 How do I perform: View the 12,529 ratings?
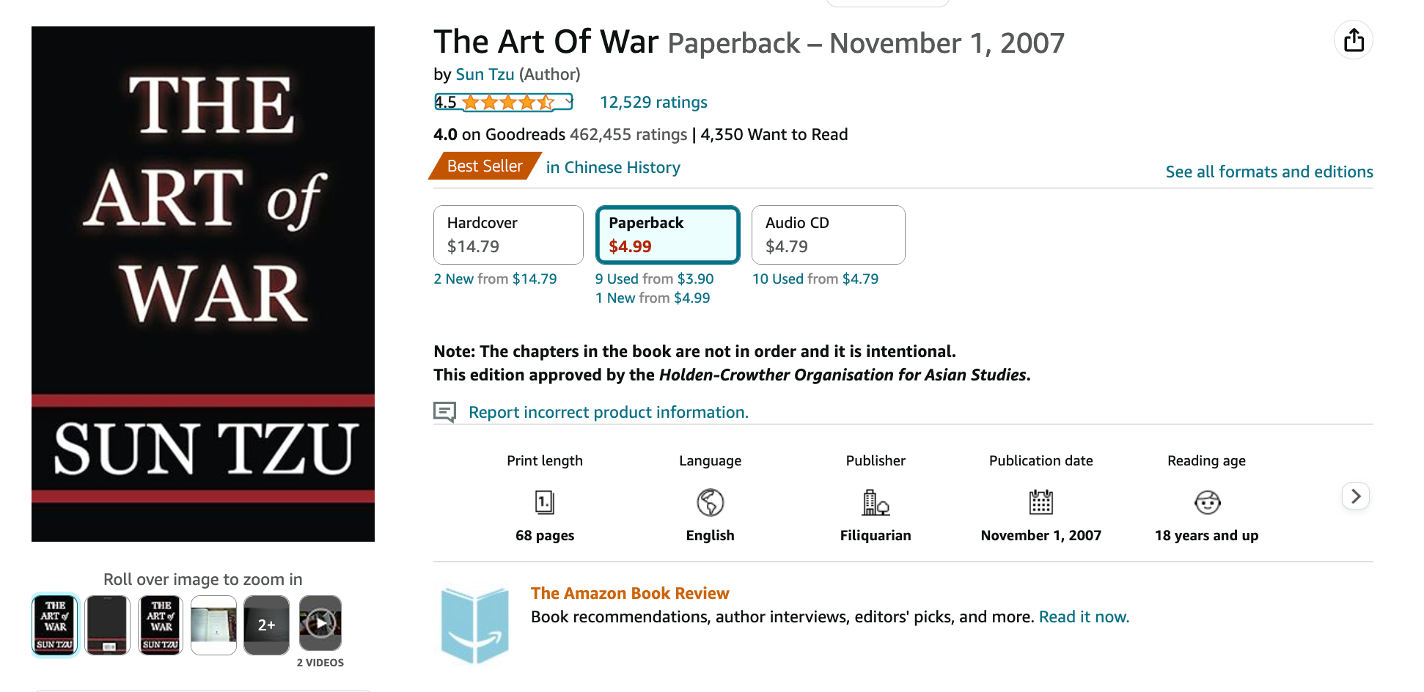coord(653,102)
